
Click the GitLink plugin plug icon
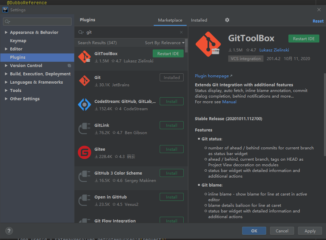(x=84, y=128)
